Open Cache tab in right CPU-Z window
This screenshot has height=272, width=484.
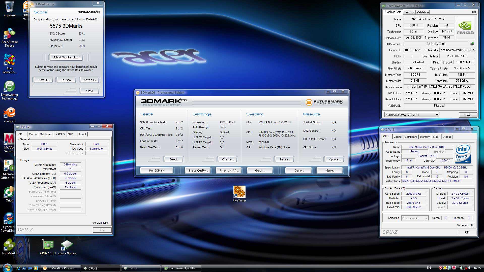point(398,137)
